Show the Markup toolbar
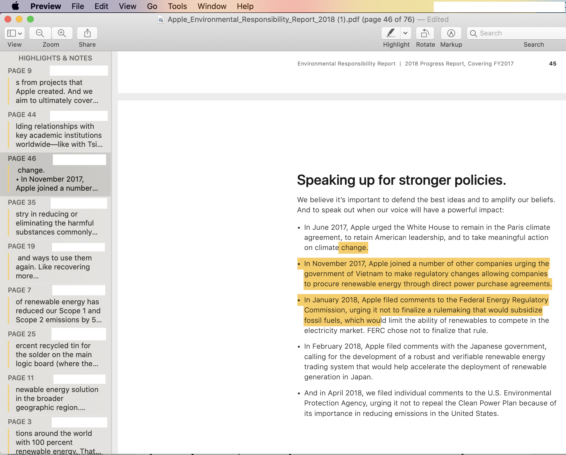Screen dimensions: 566x455 click(x=451, y=33)
